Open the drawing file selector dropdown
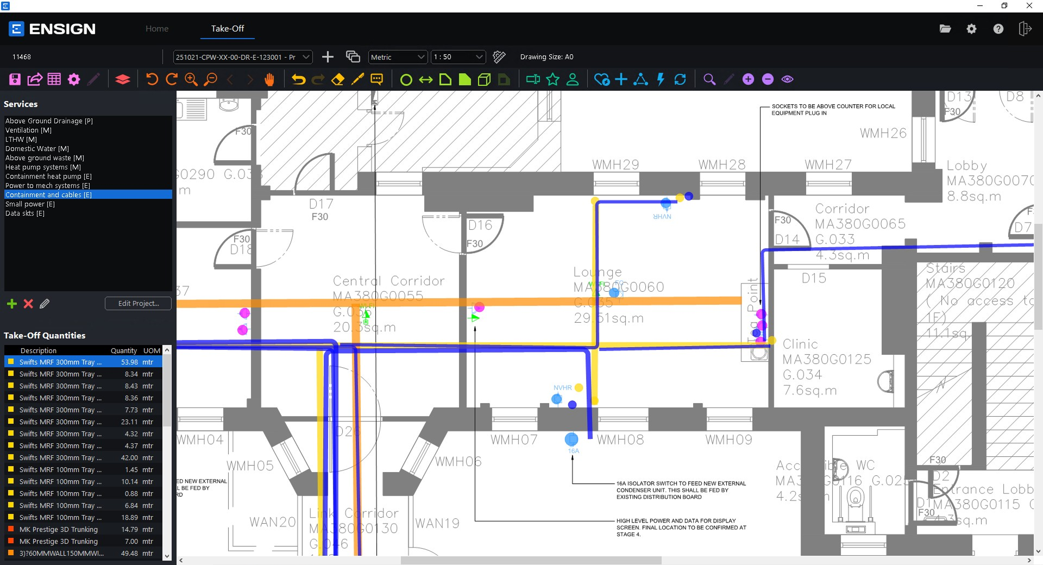 point(243,57)
